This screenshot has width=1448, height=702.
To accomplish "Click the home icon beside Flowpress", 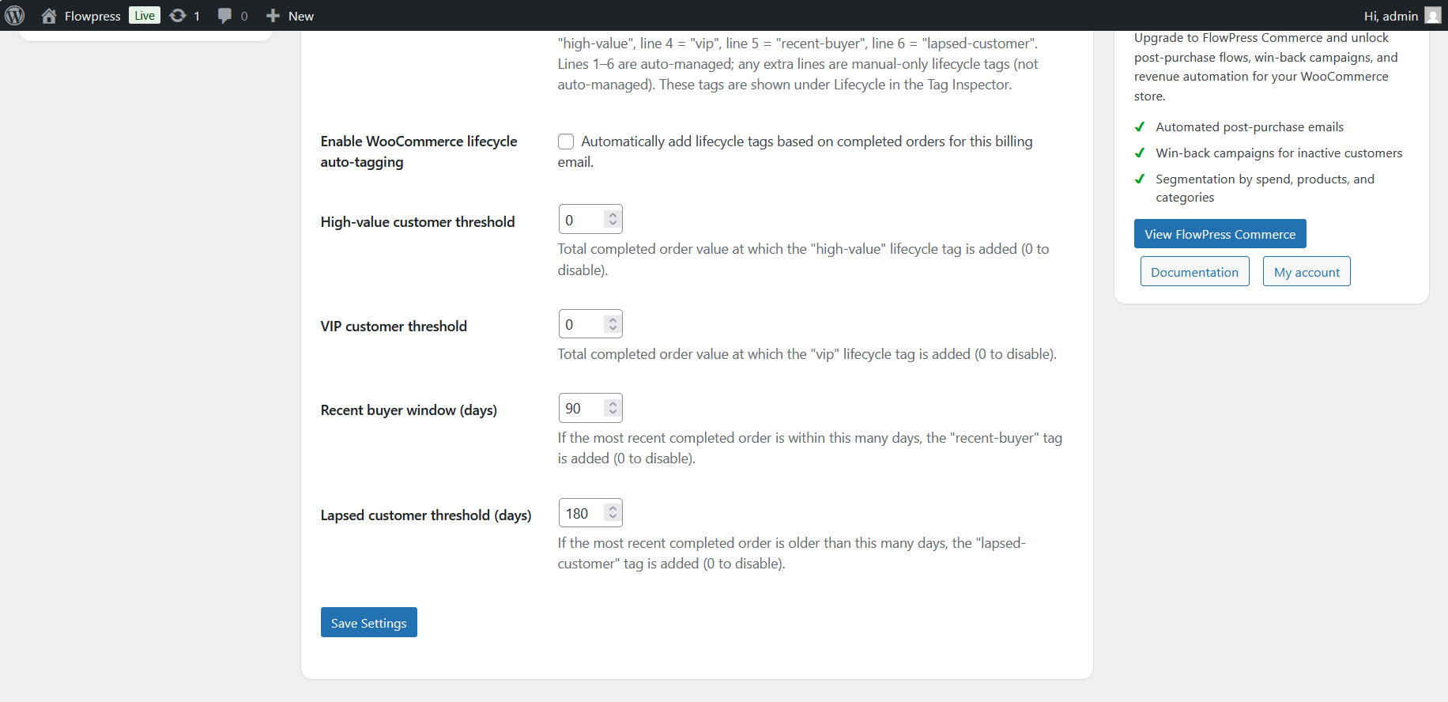I will (x=49, y=16).
